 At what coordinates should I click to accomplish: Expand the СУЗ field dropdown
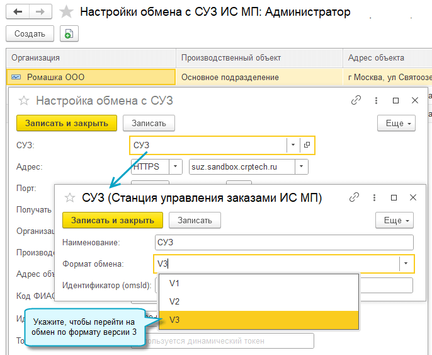coord(292,145)
